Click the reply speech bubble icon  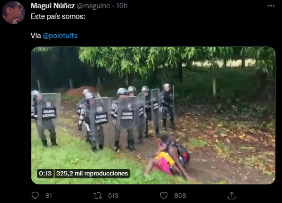pos(35,195)
